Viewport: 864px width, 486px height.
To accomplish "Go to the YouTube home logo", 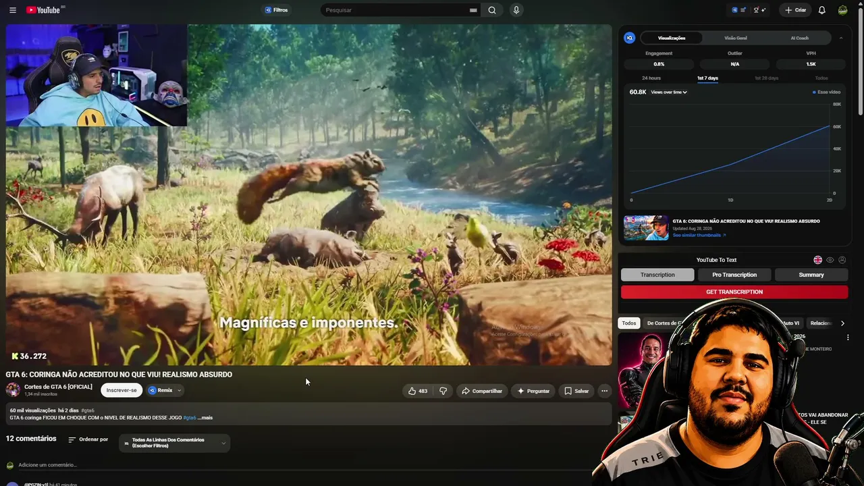I will [x=45, y=10].
